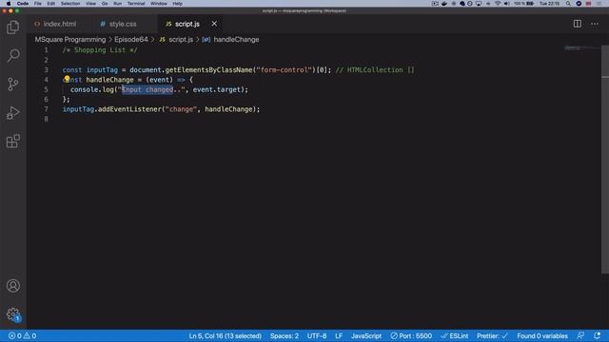Click the code minimap preview
Image resolution: width=609 pixels, height=342 pixels.
[581, 48]
